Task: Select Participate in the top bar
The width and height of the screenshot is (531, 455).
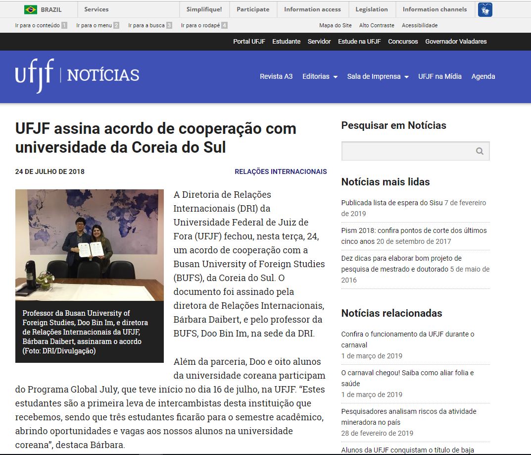Action: coord(253,9)
